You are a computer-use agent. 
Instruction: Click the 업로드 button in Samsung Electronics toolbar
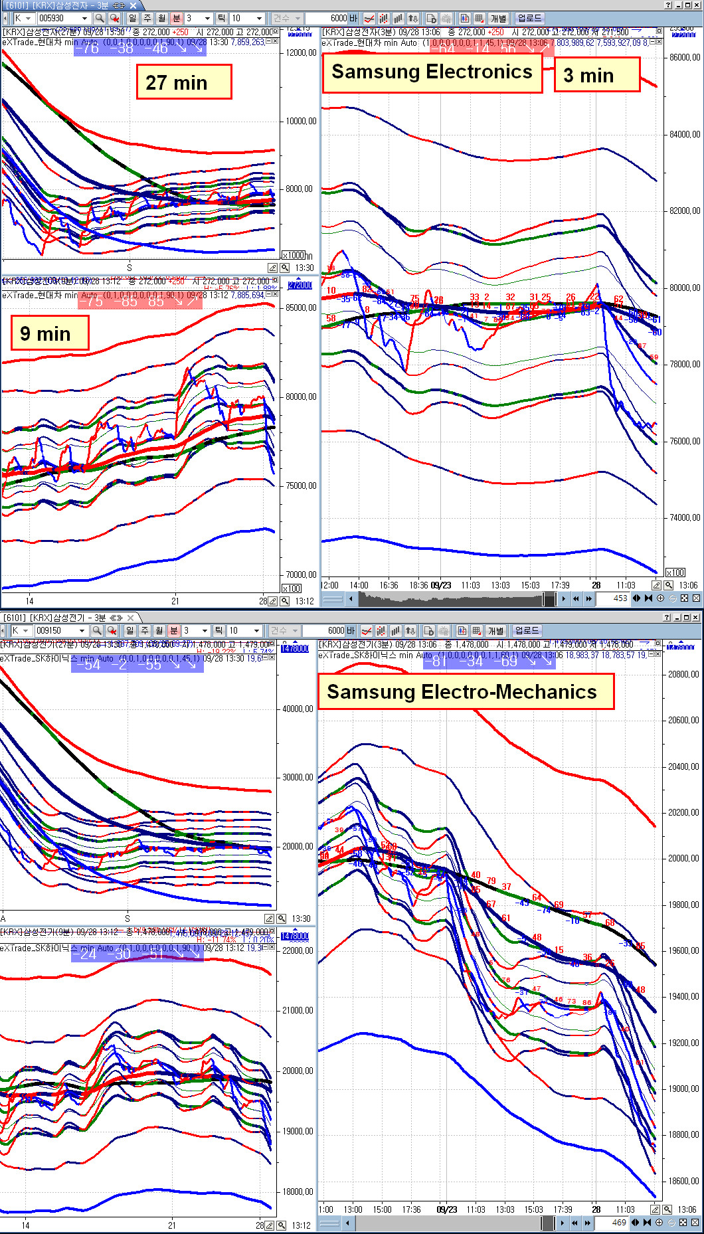pyautogui.click(x=529, y=19)
